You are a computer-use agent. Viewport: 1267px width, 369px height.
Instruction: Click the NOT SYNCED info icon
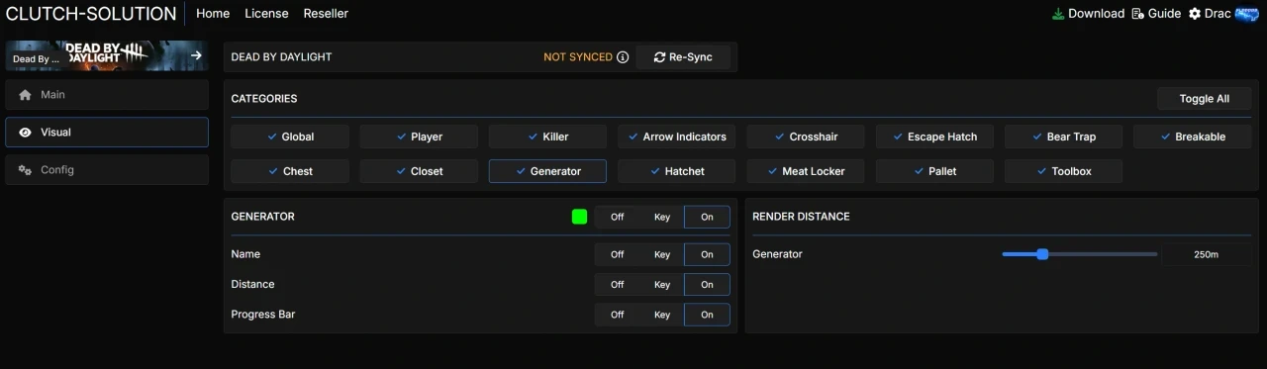(623, 57)
